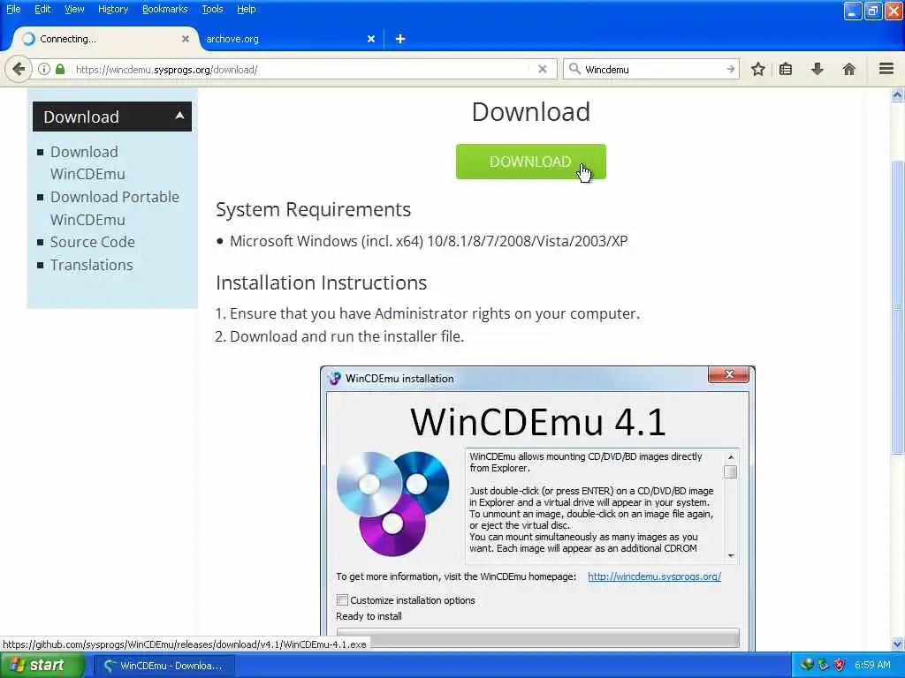Image resolution: width=905 pixels, height=678 pixels.
Task: Open the View menu
Action: (x=74, y=9)
